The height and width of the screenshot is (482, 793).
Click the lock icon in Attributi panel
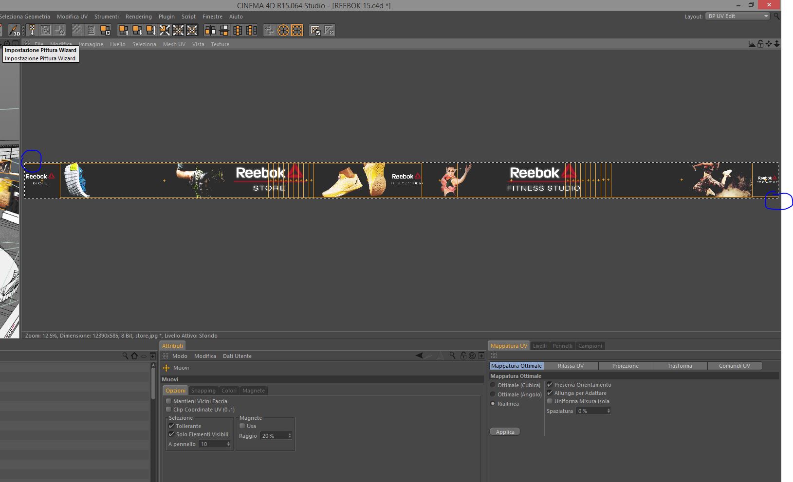[463, 356]
